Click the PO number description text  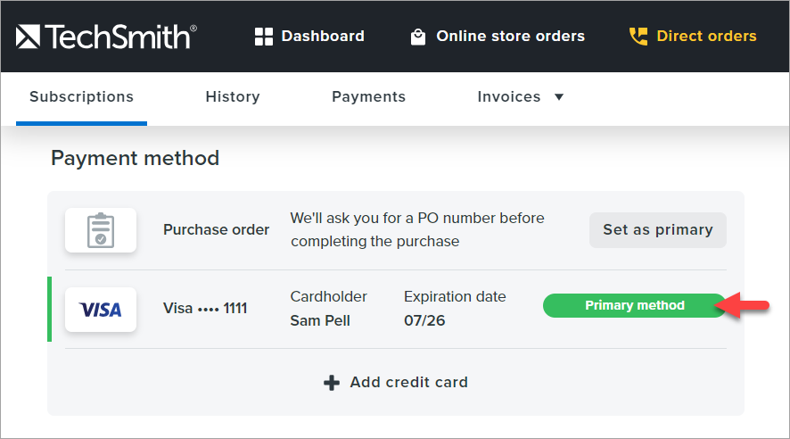click(417, 230)
